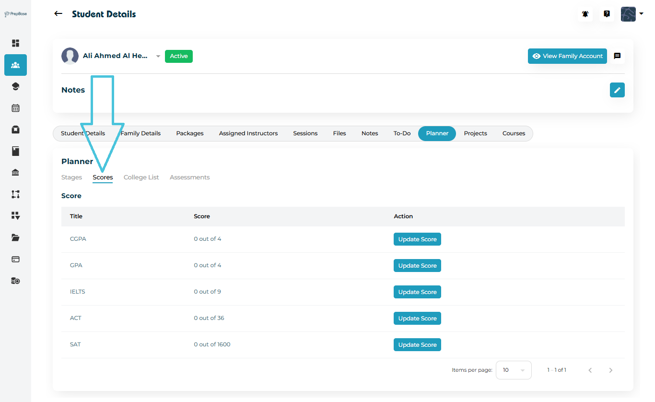Image resolution: width=655 pixels, height=402 pixels.
Task: Expand the student name dropdown arrow
Action: (158, 57)
